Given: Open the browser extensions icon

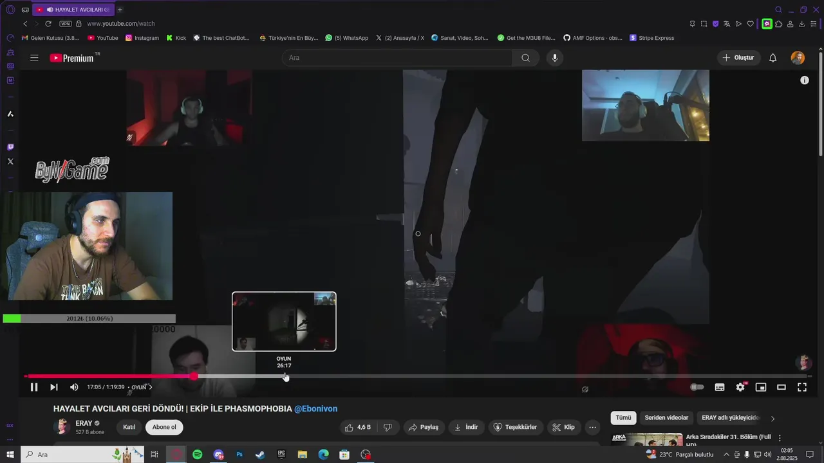Looking at the screenshot, I should (x=778, y=24).
